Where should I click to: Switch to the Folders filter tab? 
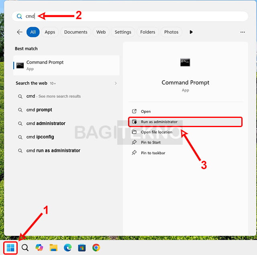click(x=148, y=32)
